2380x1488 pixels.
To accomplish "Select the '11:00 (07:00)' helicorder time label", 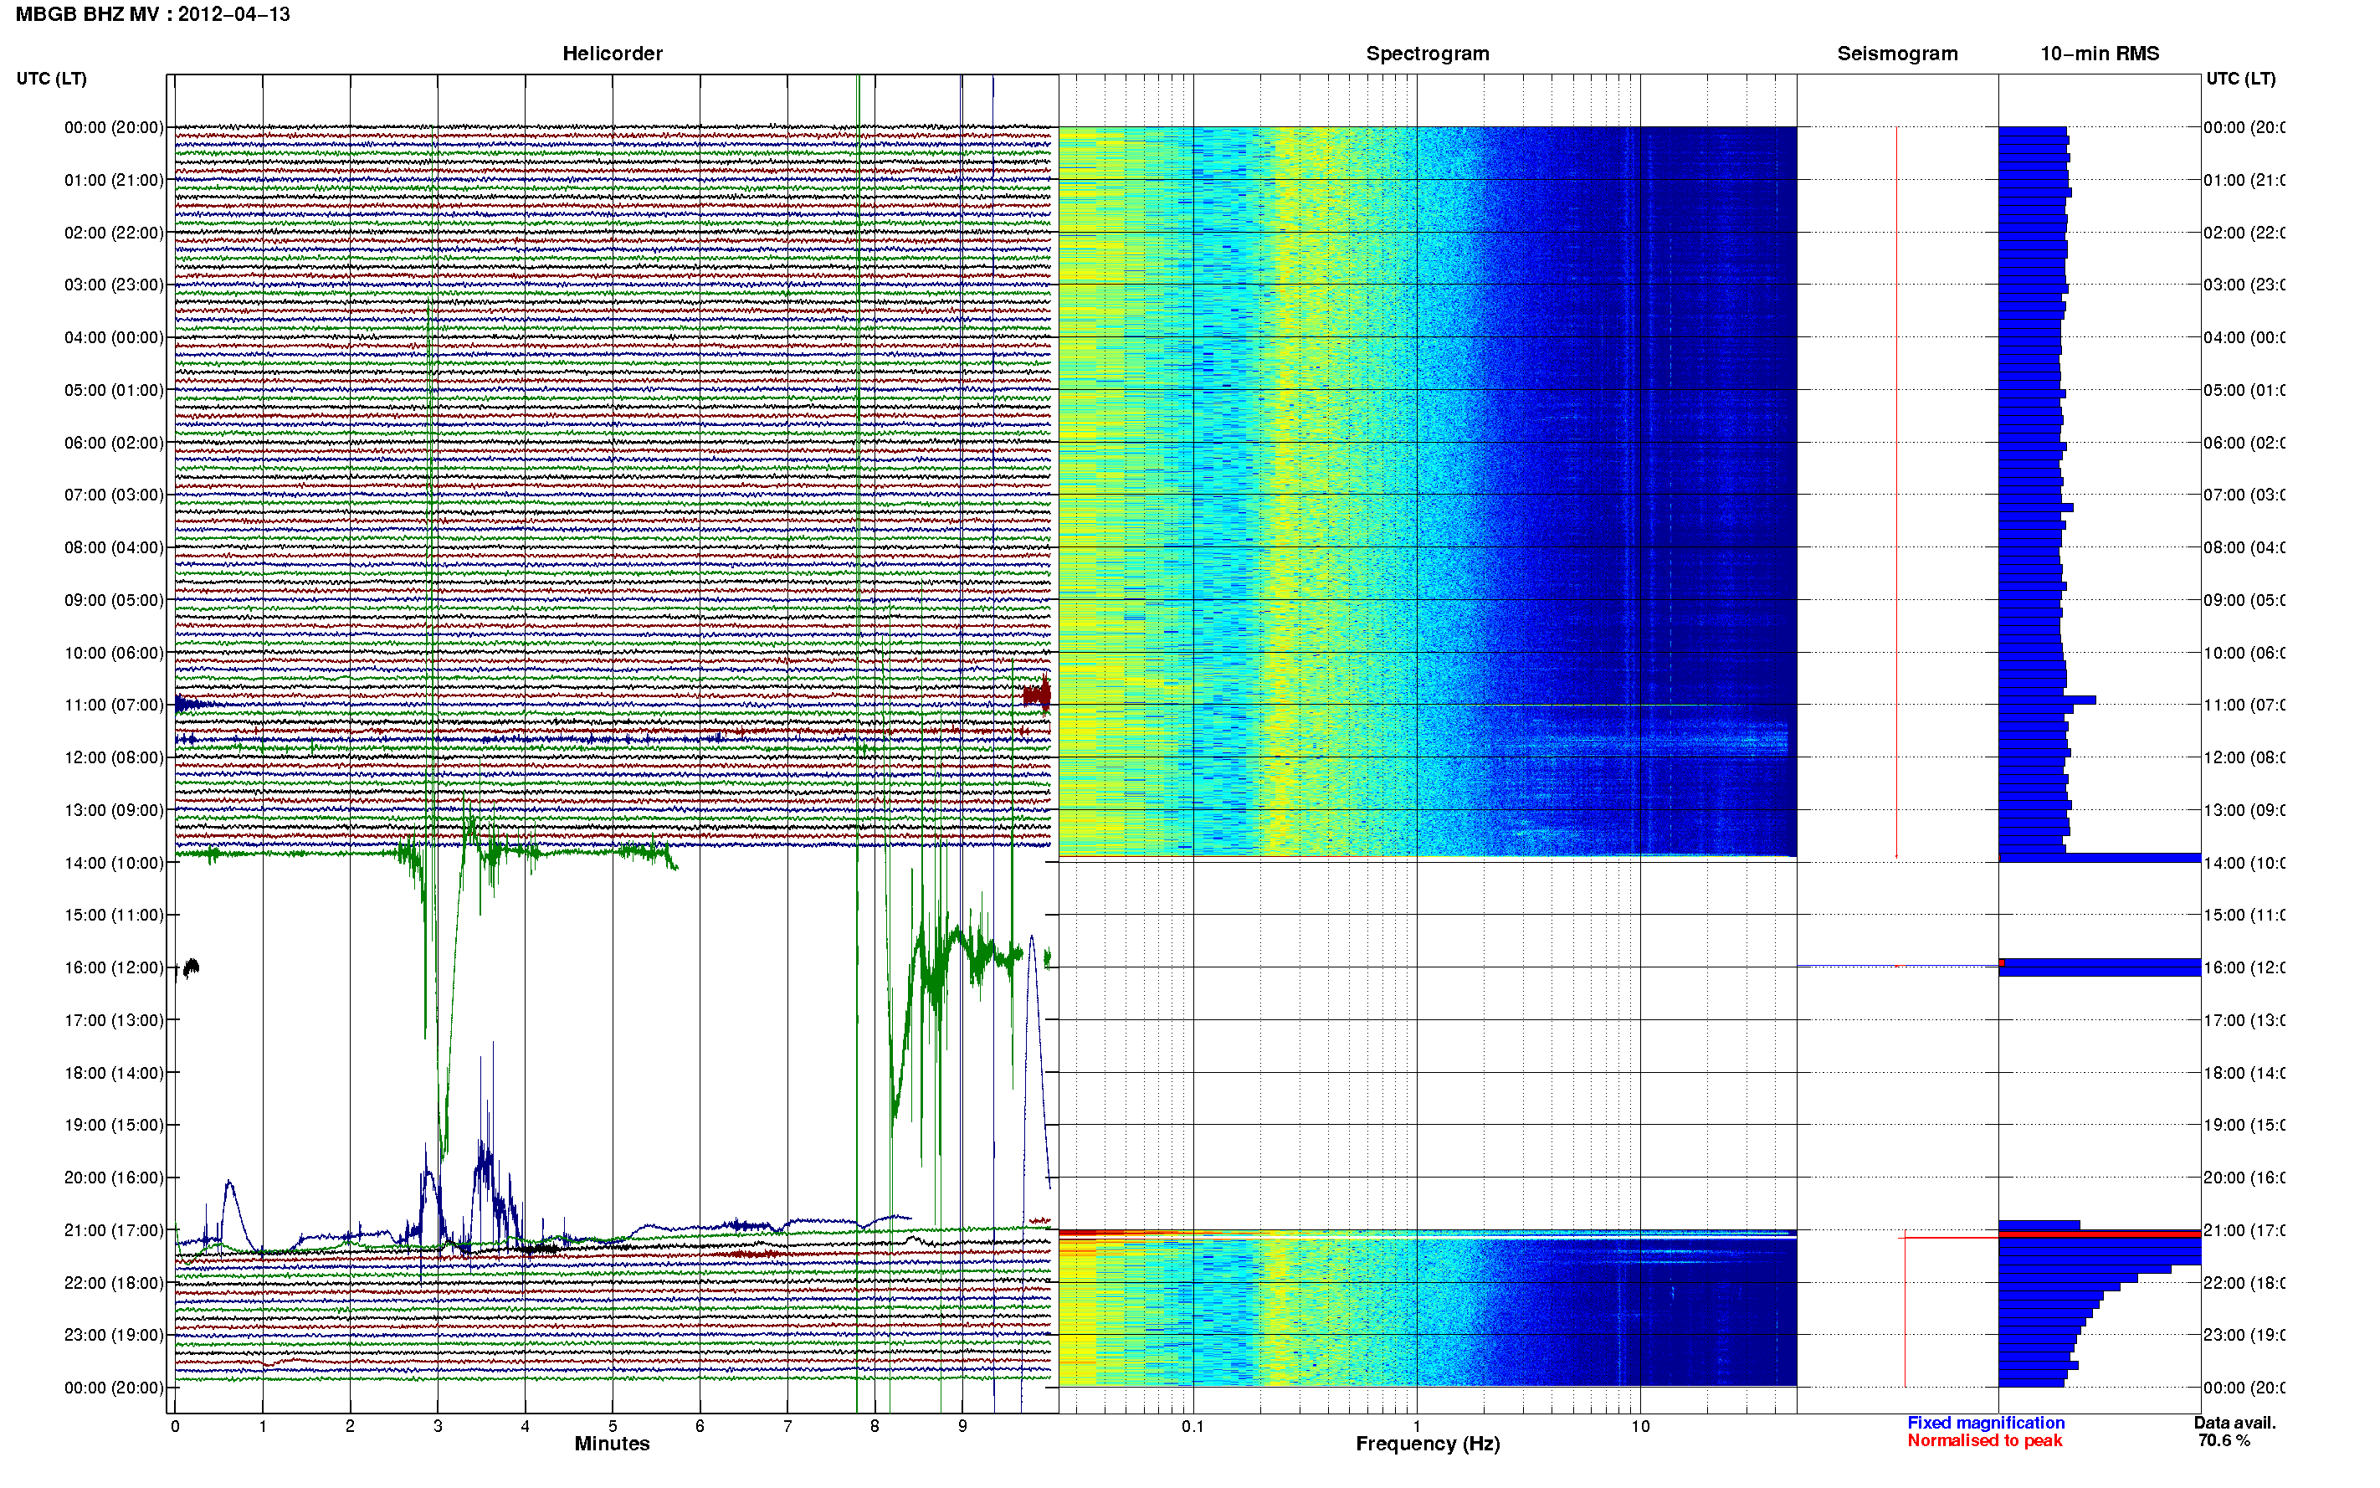I will pyautogui.click(x=114, y=705).
